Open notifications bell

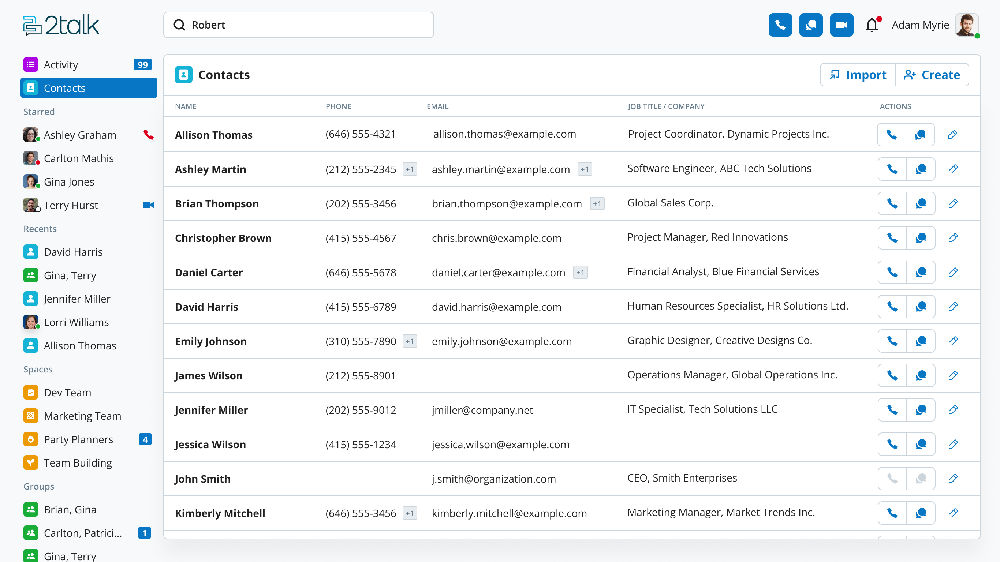click(x=872, y=25)
